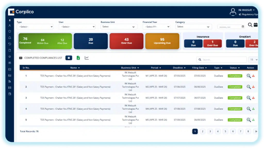The width and height of the screenshot is (264, 148).
Task: Sort the table by Status column
Action: [x=235, y=68]
